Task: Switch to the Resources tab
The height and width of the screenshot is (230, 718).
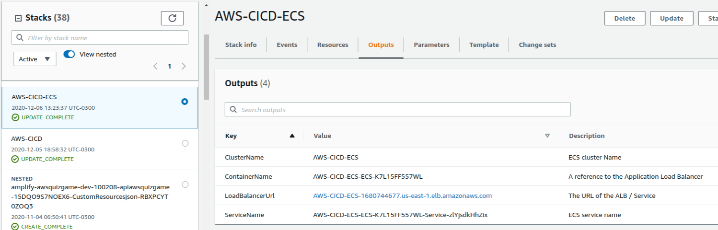Action: pyautogui.click(x=333, y=45)
